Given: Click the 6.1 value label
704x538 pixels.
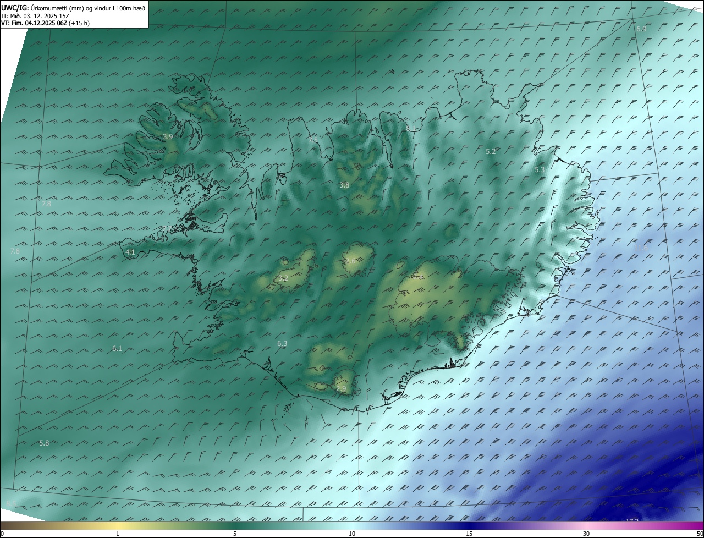Looking at the screenshot, I should 117,348.
